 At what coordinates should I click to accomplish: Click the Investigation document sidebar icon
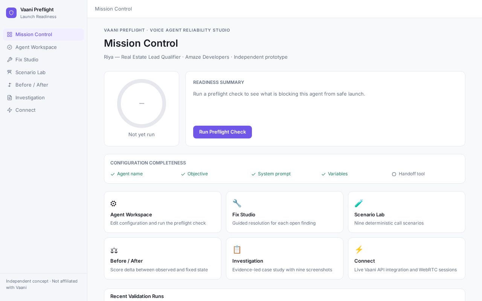point(10,97)
